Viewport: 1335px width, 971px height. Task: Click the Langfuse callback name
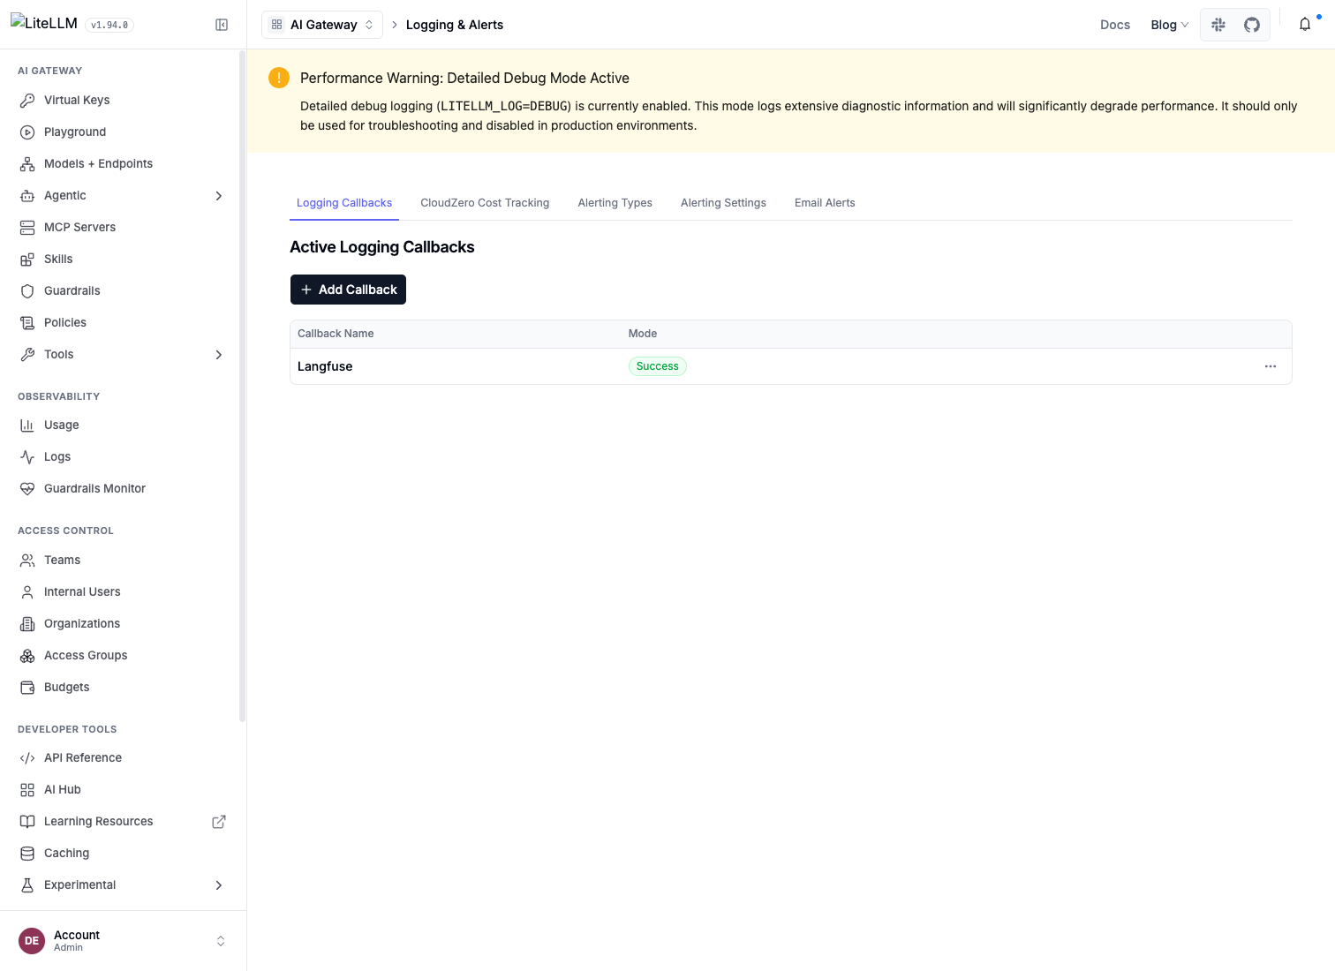pyautogui.click(x=325, y=366)
